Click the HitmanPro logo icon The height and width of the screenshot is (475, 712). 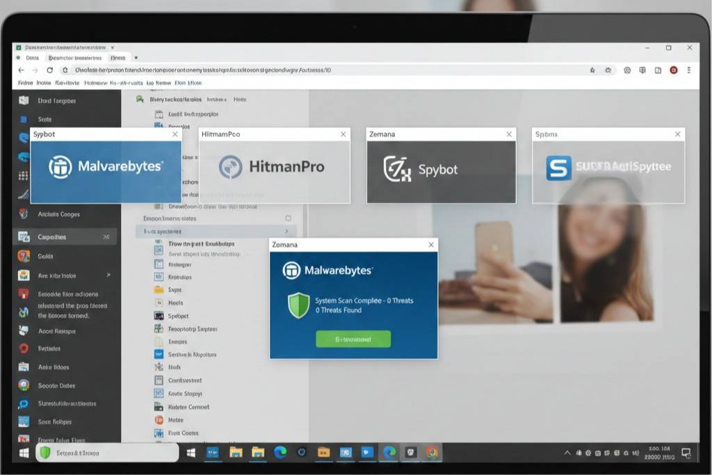coord(231,167)
